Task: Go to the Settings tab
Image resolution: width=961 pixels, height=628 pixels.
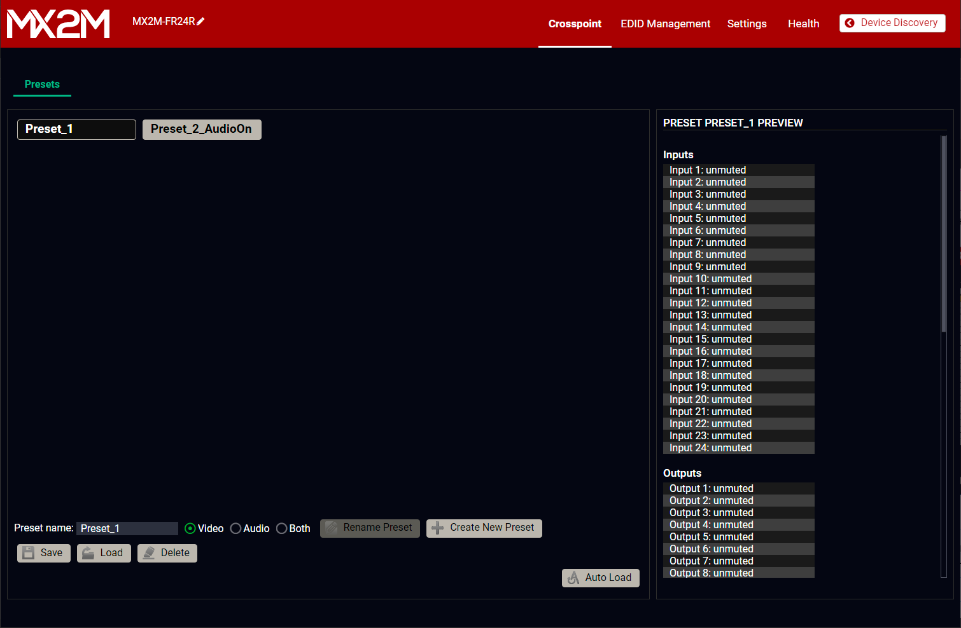Action: click(x=747, y=24)
